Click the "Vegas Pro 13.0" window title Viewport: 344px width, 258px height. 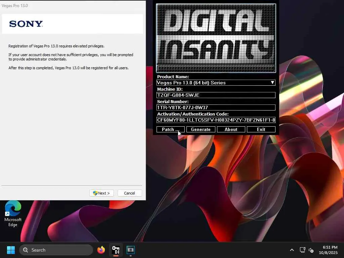click(15, 6)
